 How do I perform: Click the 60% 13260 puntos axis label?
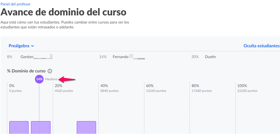[x=156, y=88]
